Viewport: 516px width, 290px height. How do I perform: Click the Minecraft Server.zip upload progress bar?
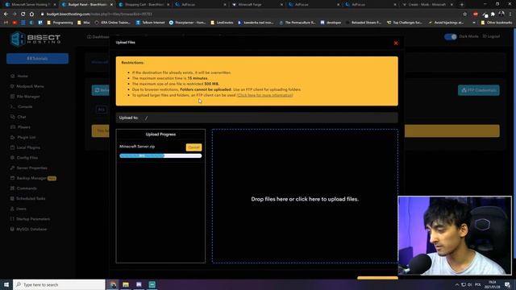coord(160,155)
